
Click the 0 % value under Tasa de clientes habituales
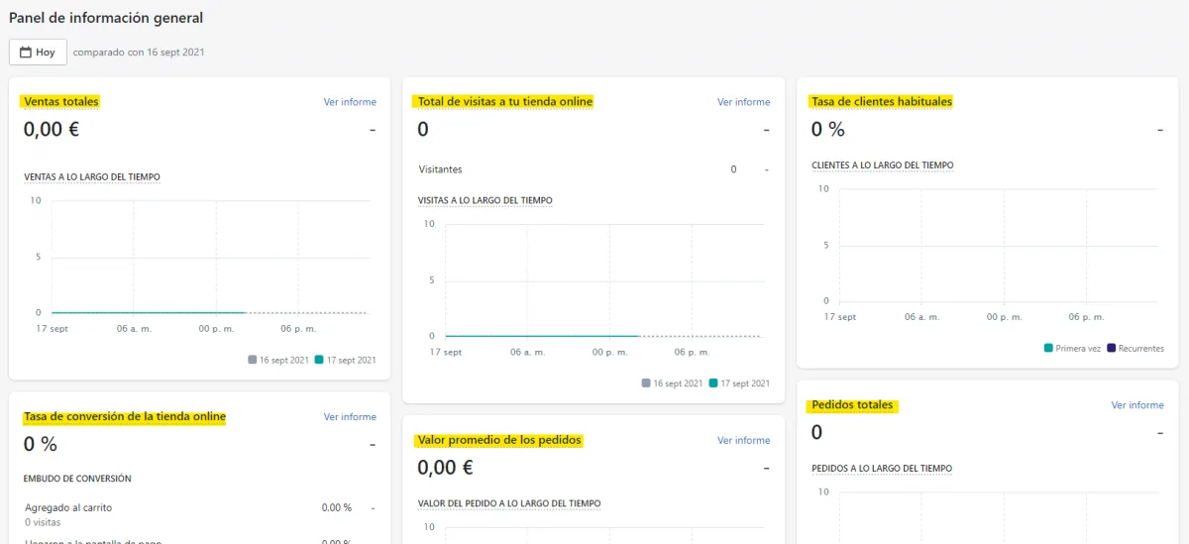828,129
